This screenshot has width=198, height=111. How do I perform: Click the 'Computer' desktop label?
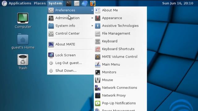click(23, 27)
